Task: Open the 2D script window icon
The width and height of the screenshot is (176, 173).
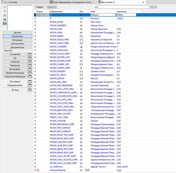Action: 30,58
